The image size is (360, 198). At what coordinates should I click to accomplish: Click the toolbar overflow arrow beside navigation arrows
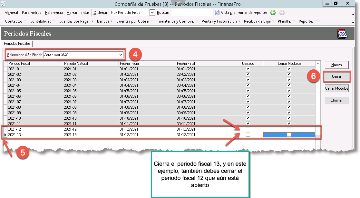353,15
